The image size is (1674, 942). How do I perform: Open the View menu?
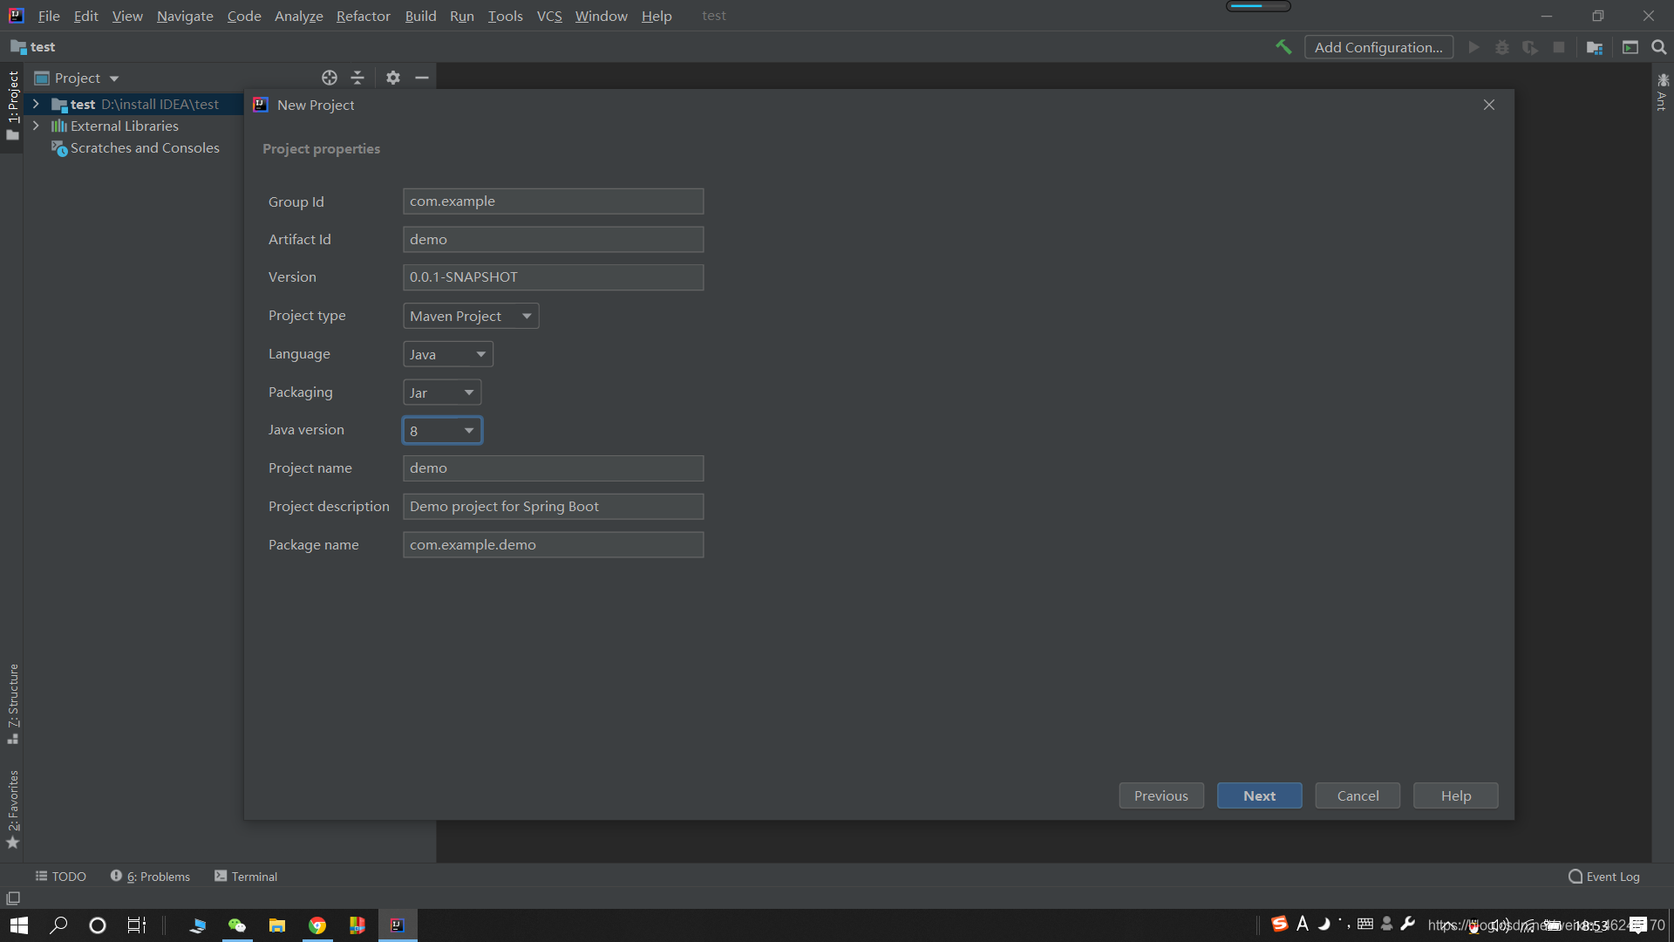click(127, 16)
